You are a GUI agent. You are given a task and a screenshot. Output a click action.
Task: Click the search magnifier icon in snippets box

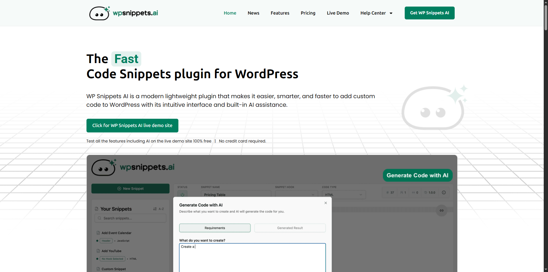100,218
